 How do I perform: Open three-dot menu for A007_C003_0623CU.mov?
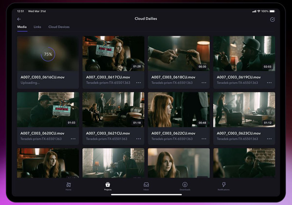click(269, 139)
